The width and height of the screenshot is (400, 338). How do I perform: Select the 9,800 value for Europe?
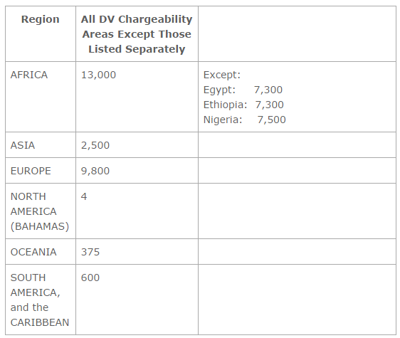click(95, 171)
